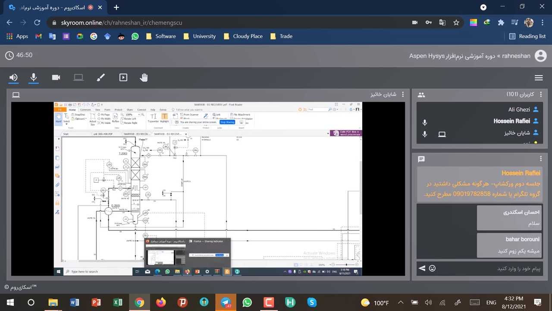Open Chrome extensions puzzle icon
Image resolution: width=552 pixels, height=311 pixels.
click(x=501, y=22)
